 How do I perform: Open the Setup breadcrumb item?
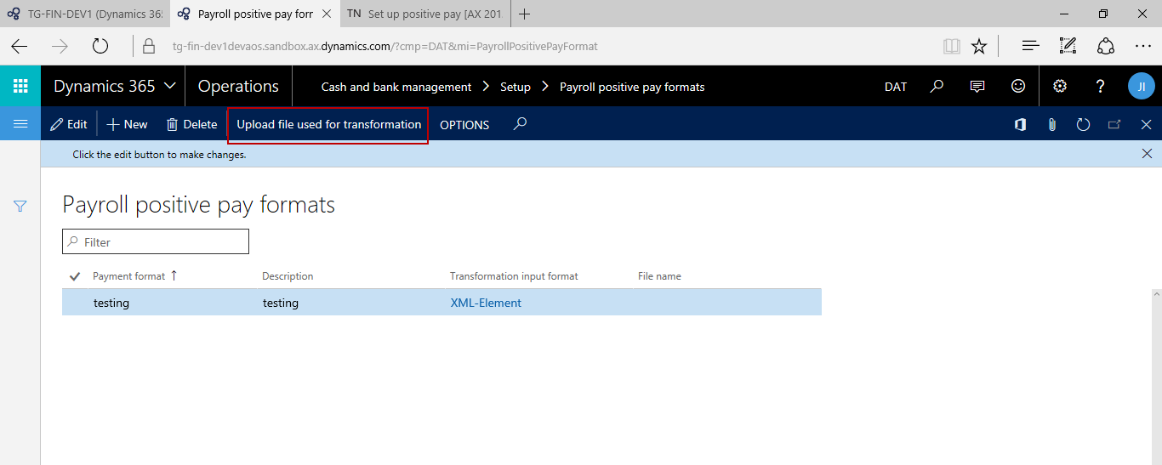coord(515,87)
